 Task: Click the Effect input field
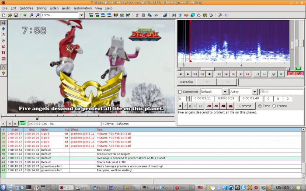pos(281,92)
